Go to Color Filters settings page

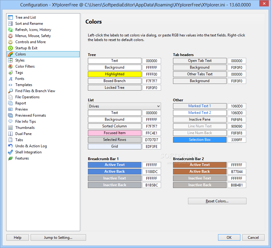coord(25,66)
